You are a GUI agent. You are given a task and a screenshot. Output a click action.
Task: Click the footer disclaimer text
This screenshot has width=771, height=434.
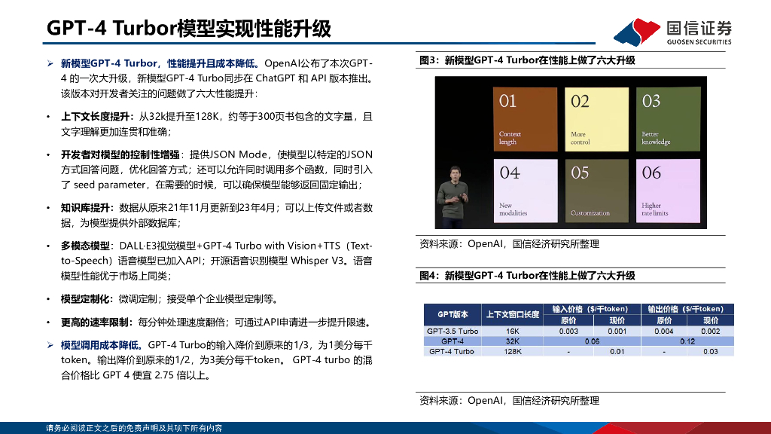tap(134, 428)
